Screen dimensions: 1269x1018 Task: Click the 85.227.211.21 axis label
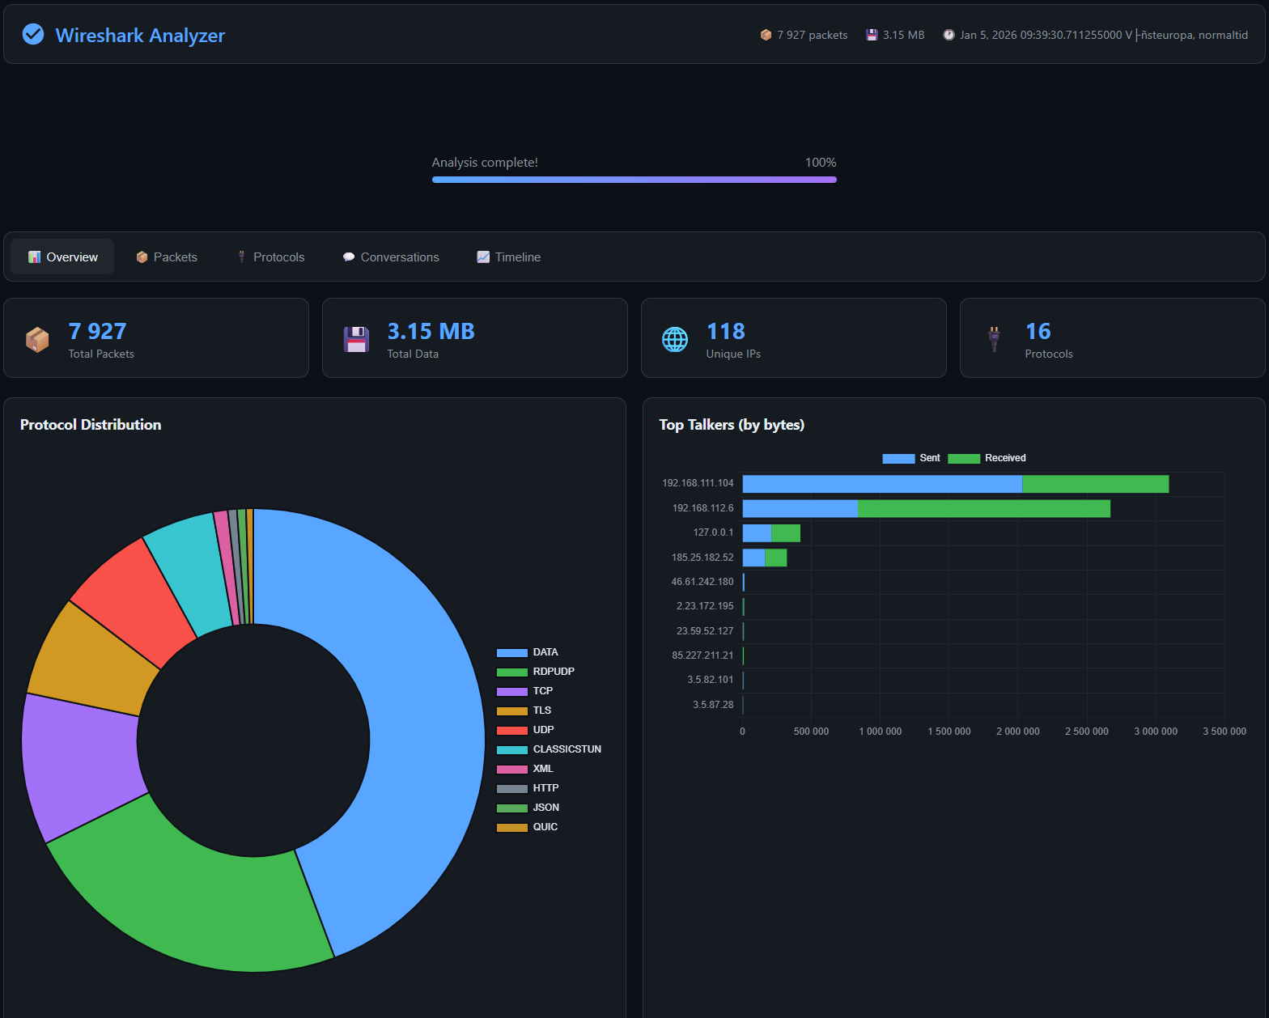pyautogui.click(x=702, y=655)
